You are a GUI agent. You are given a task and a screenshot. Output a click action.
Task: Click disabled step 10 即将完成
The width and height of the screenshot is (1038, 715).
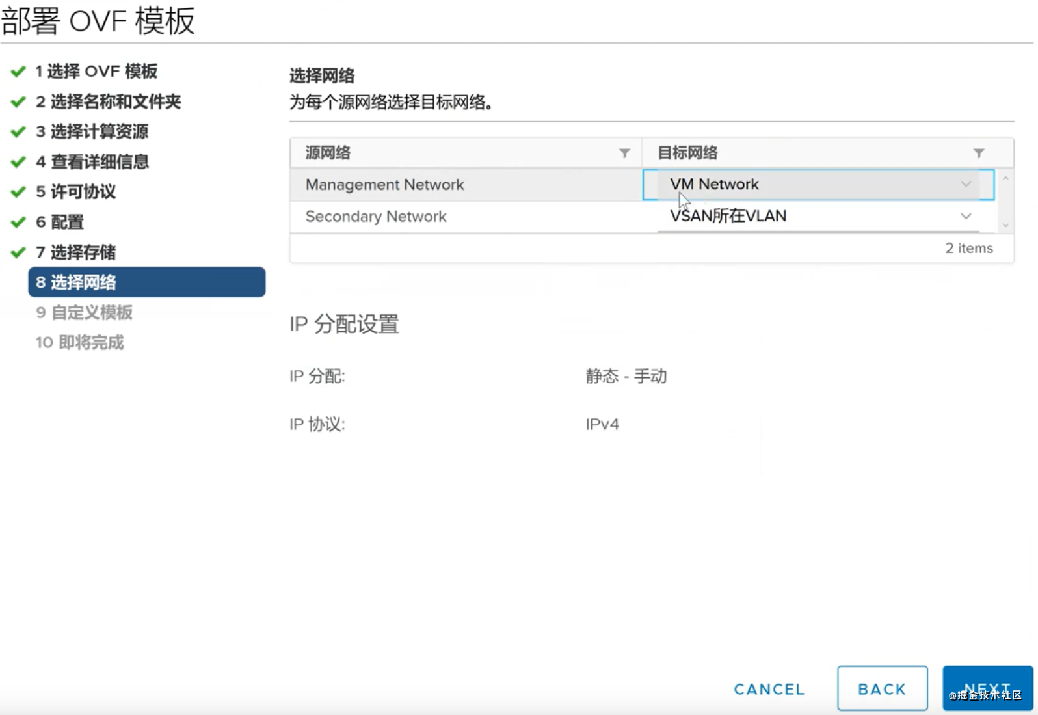(79, 342)
